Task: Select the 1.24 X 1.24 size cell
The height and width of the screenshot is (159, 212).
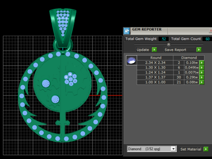Action: [155, 72]
